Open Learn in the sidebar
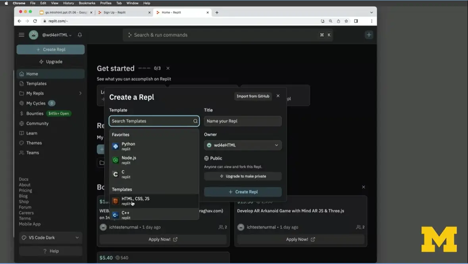The height and width of the screenshot is (264, 468). tap(50, 133)
